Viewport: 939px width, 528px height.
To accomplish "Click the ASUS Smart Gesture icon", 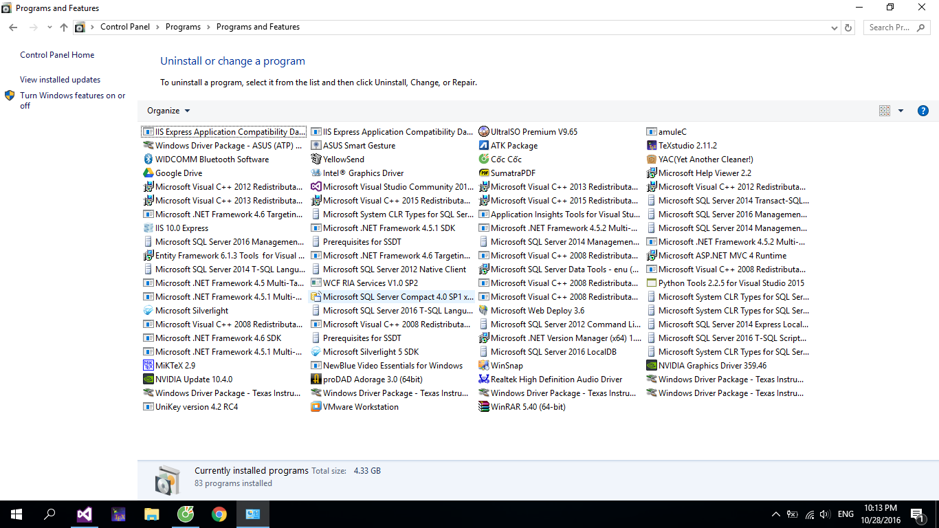I will [x=316, y=146].
